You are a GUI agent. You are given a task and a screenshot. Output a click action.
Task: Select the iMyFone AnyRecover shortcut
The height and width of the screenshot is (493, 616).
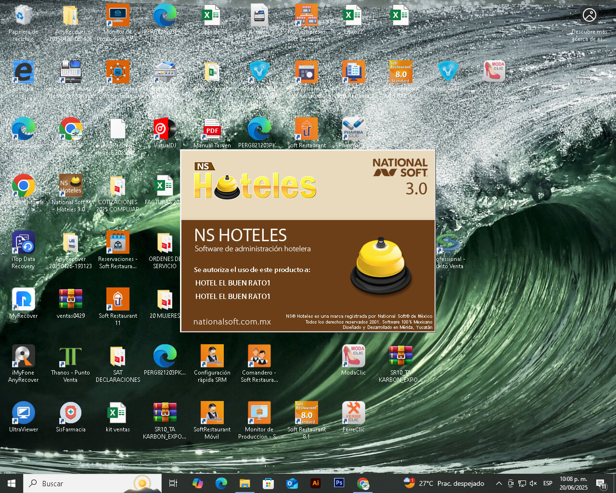tap(23, 363)
